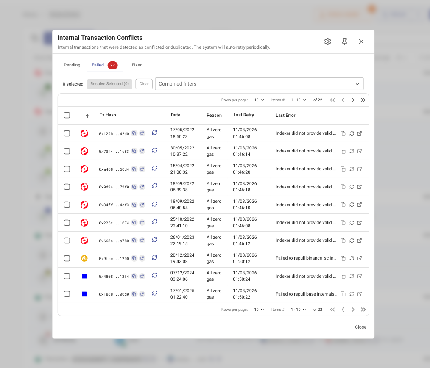Click the Avalanche chain icon on the 0x34ff row
The height and width of the screenshot is (368, 430).
[x=84, y=204]
